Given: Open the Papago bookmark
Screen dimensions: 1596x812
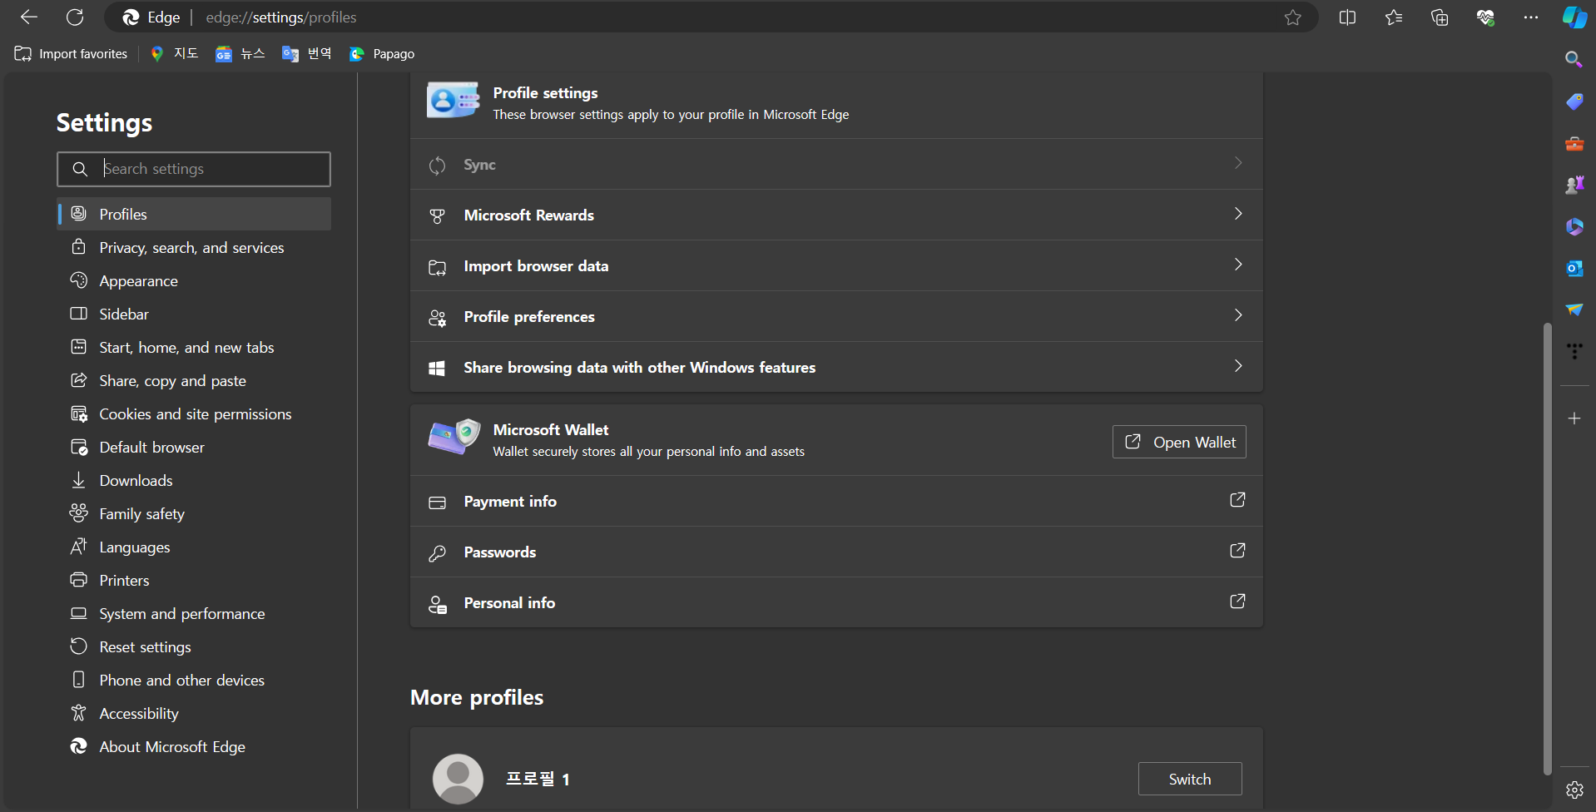Looking at the screenshot, I should [x=382, y=54].
